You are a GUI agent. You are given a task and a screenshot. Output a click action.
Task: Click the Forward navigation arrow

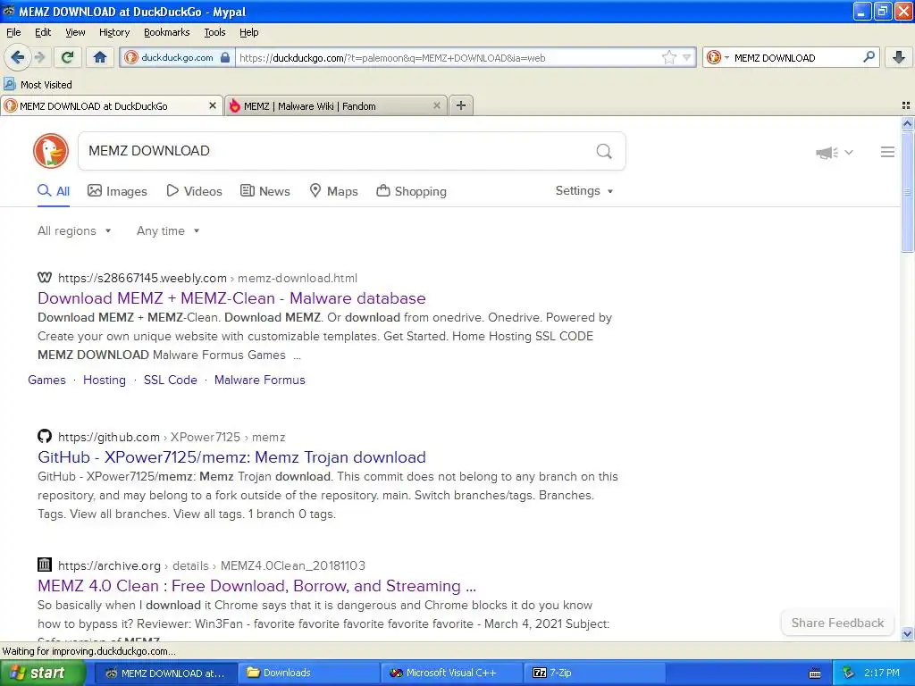pyautogui.click(x=39, y=57)
